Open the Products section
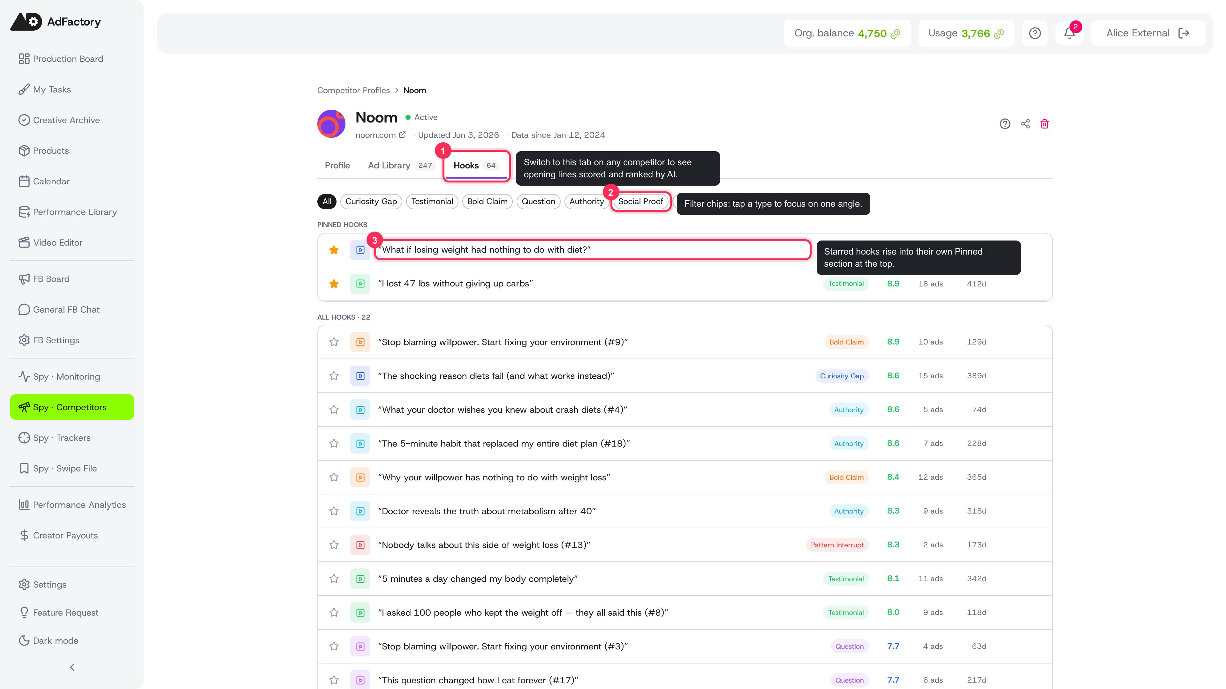The image size is (1226, 689). point(72,150)
